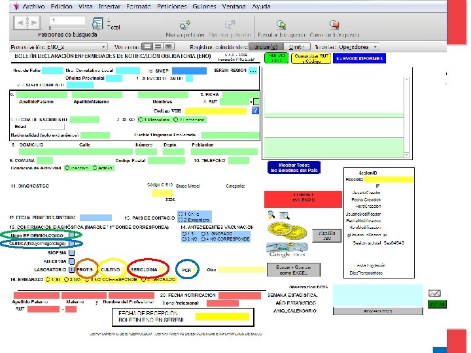Screen dimensions: 471x353
Task: Click the Cancelar búsqueda icon
Action: [x=334, y=25]
